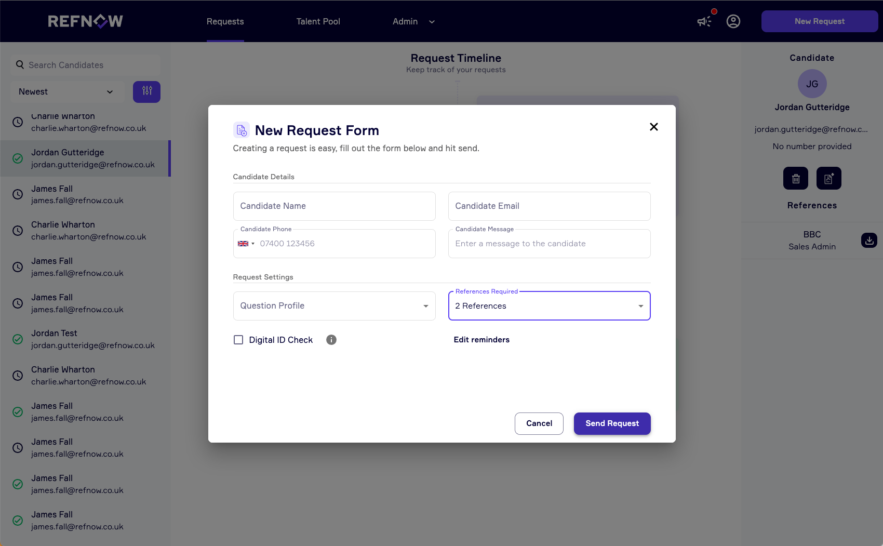Click the info icon beside Digital ID Check
The height and width of the screenshot is (546, 883).
331,340
